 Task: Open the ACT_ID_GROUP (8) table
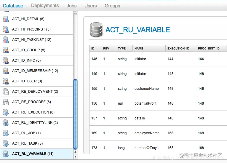(x=37, y=50)
